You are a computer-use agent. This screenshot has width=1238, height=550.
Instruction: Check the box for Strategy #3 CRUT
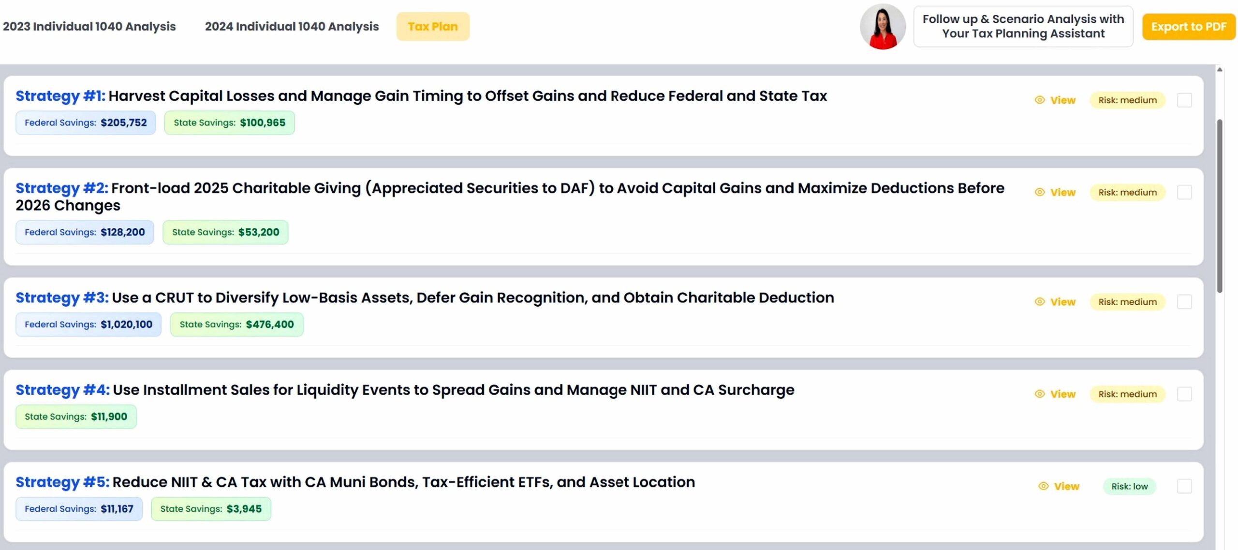pyautogui.click(x=1184, y=302)
